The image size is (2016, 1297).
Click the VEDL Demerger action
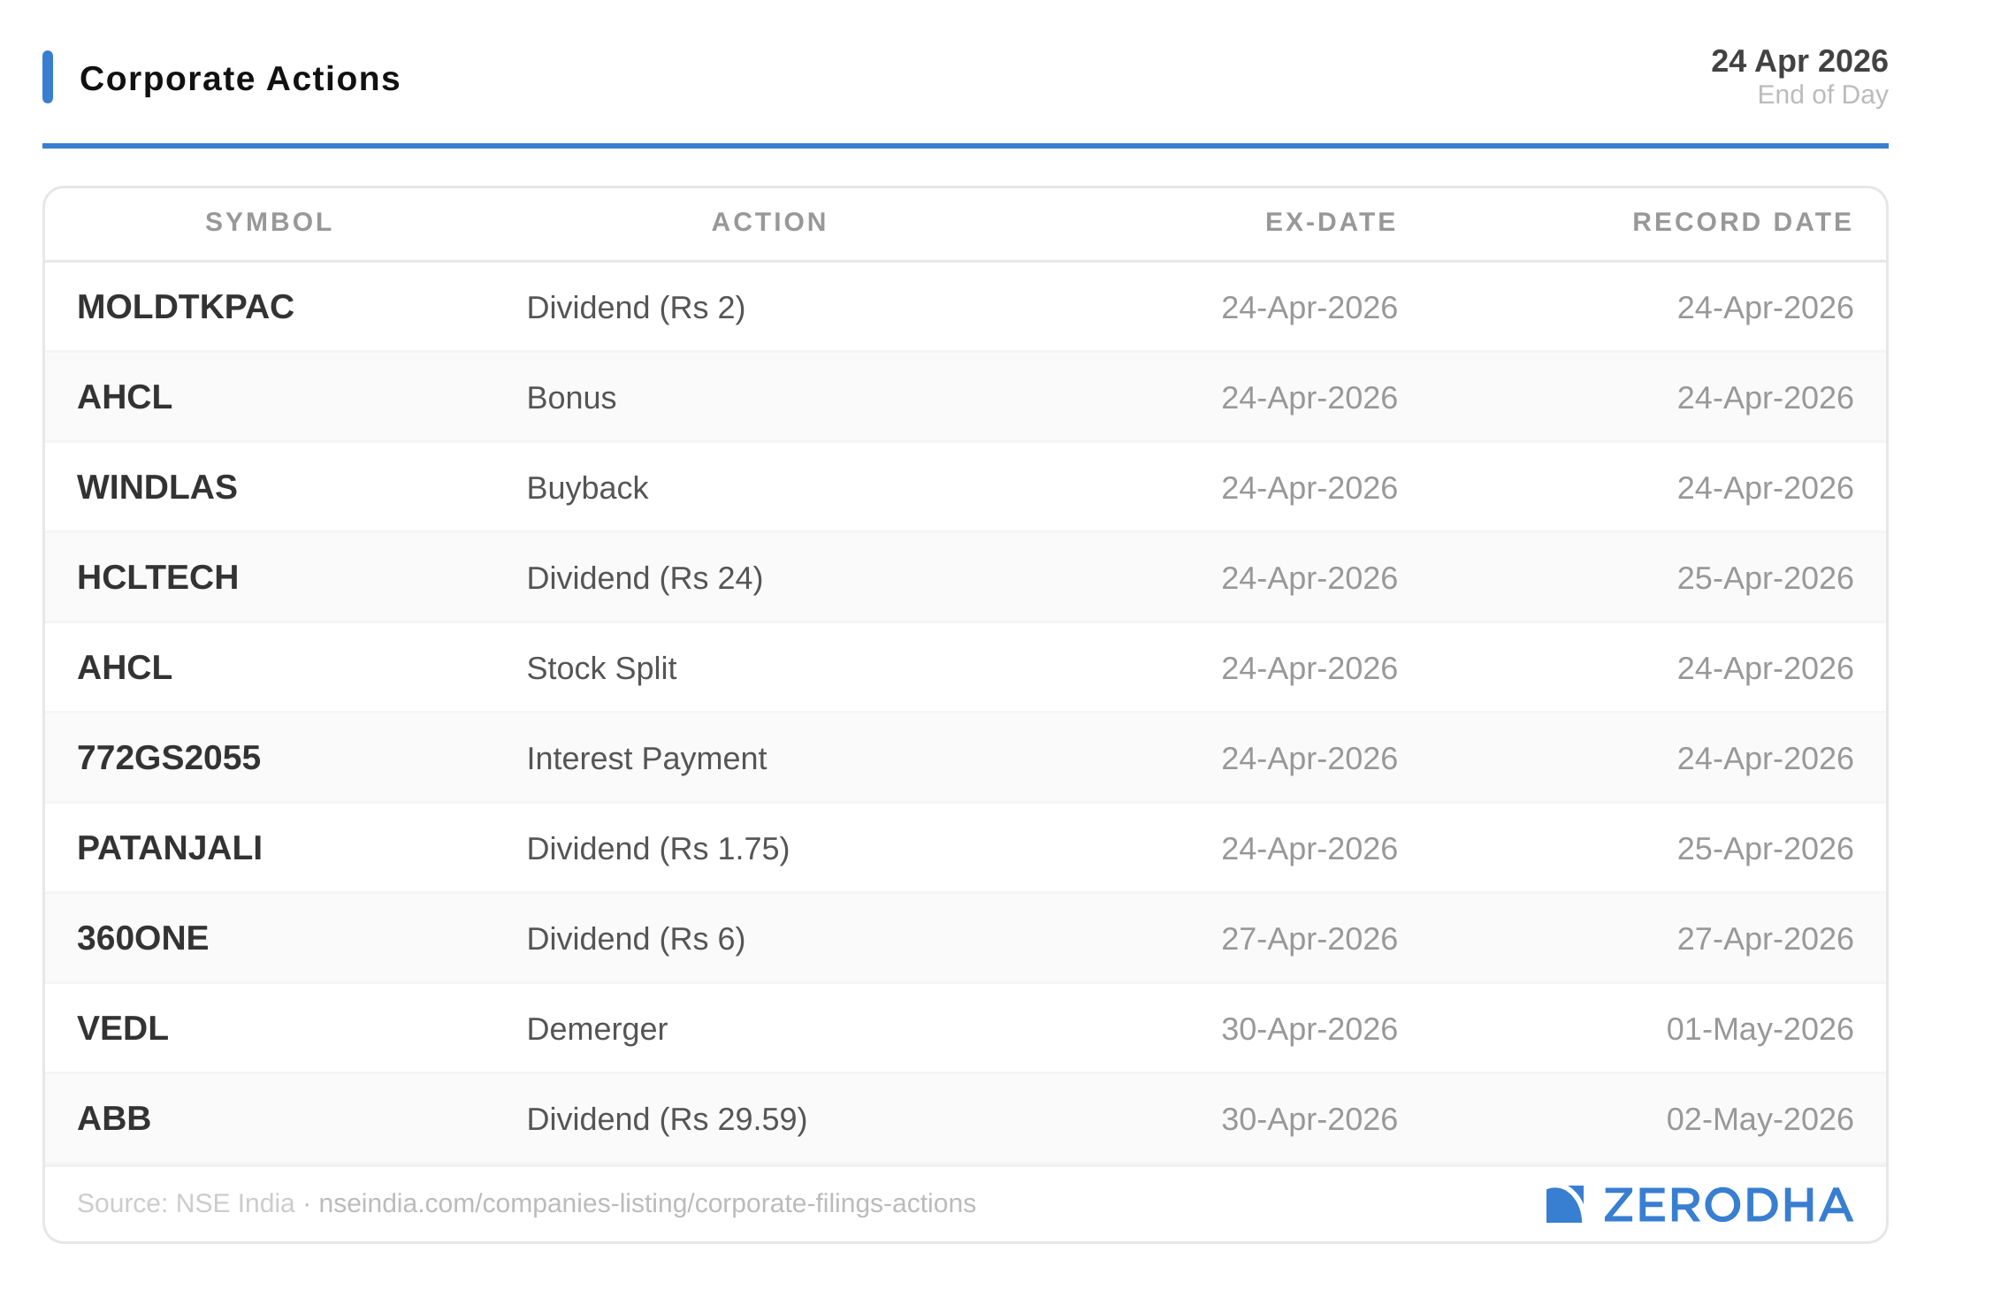597,1029
